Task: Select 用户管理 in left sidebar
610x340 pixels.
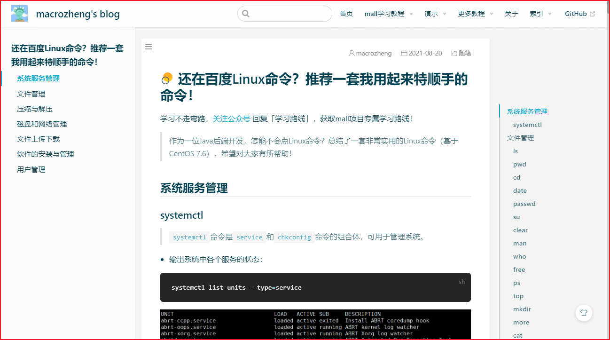Action: [31, 169]
